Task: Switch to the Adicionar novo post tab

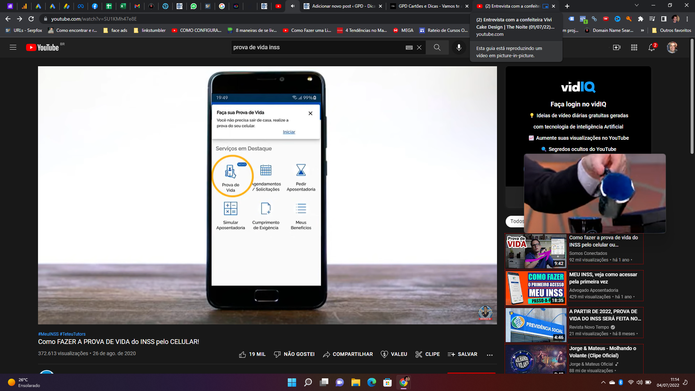Action: (343, 6)
